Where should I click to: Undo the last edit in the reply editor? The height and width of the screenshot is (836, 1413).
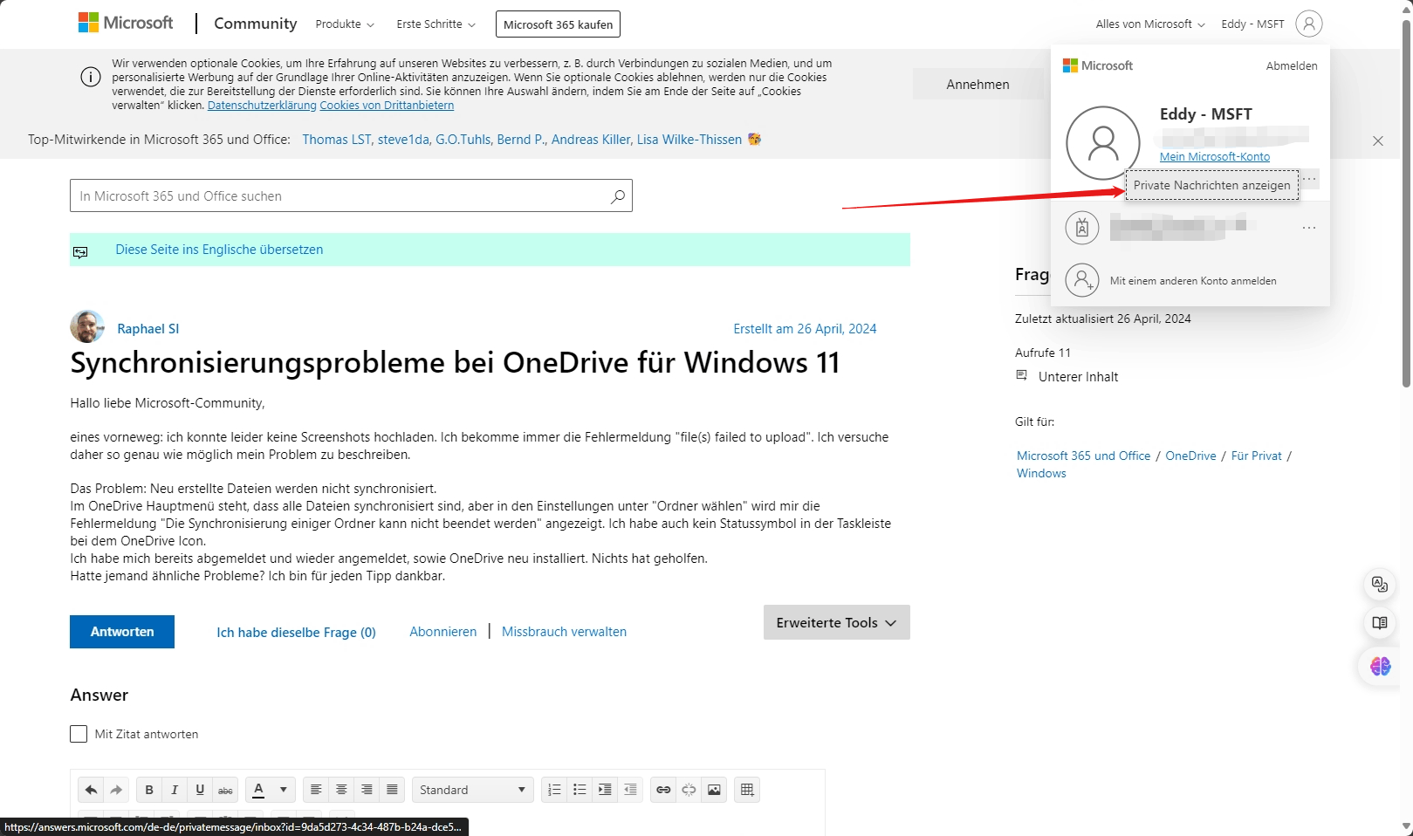(91, 790)
